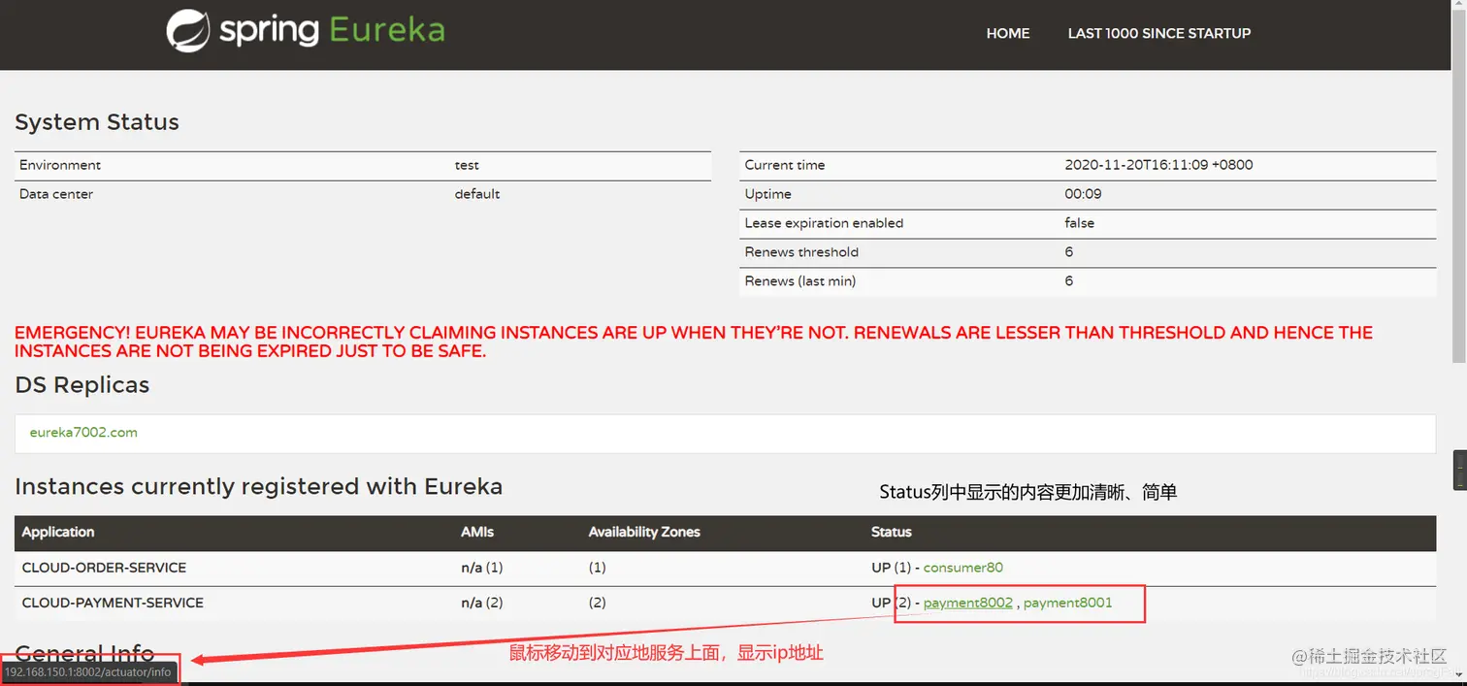Click the Status column header
1467x686 pixels.
(892, 532)
